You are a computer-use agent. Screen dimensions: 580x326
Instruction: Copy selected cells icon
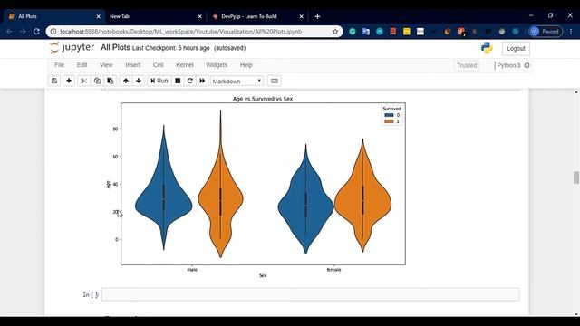coord(97,81)
